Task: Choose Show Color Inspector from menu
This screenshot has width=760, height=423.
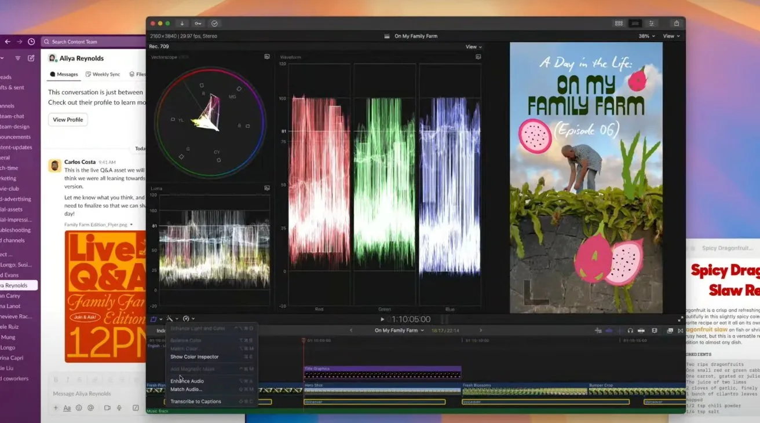Action: [x=194, y=357]
